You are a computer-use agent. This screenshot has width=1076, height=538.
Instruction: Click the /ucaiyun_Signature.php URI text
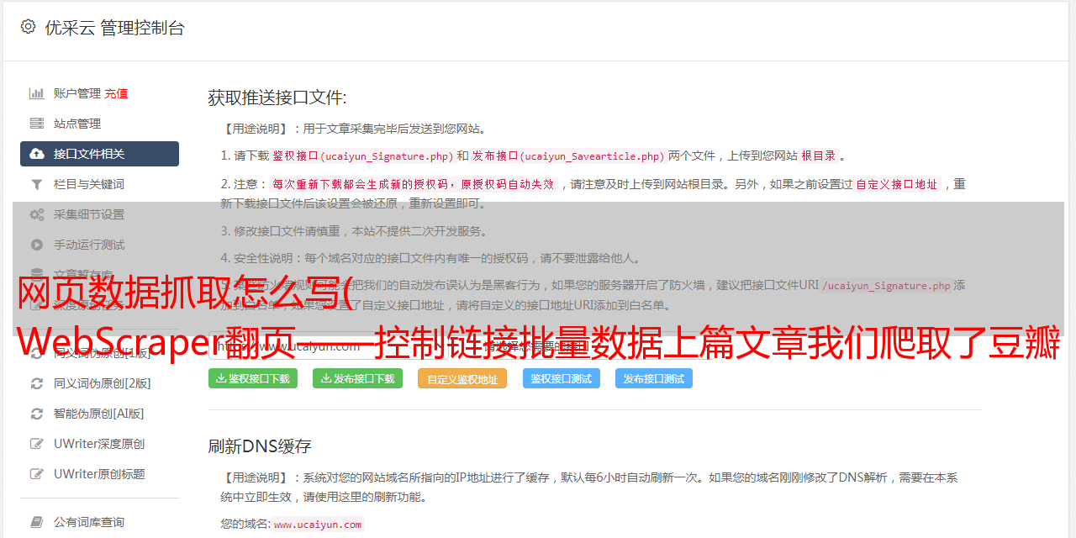(887, 285)
